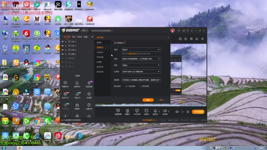Image resolution: width=267 pixels, height=150 pixels.
Task: Click the underlined help link in title bar
Action: coord(102,31)
